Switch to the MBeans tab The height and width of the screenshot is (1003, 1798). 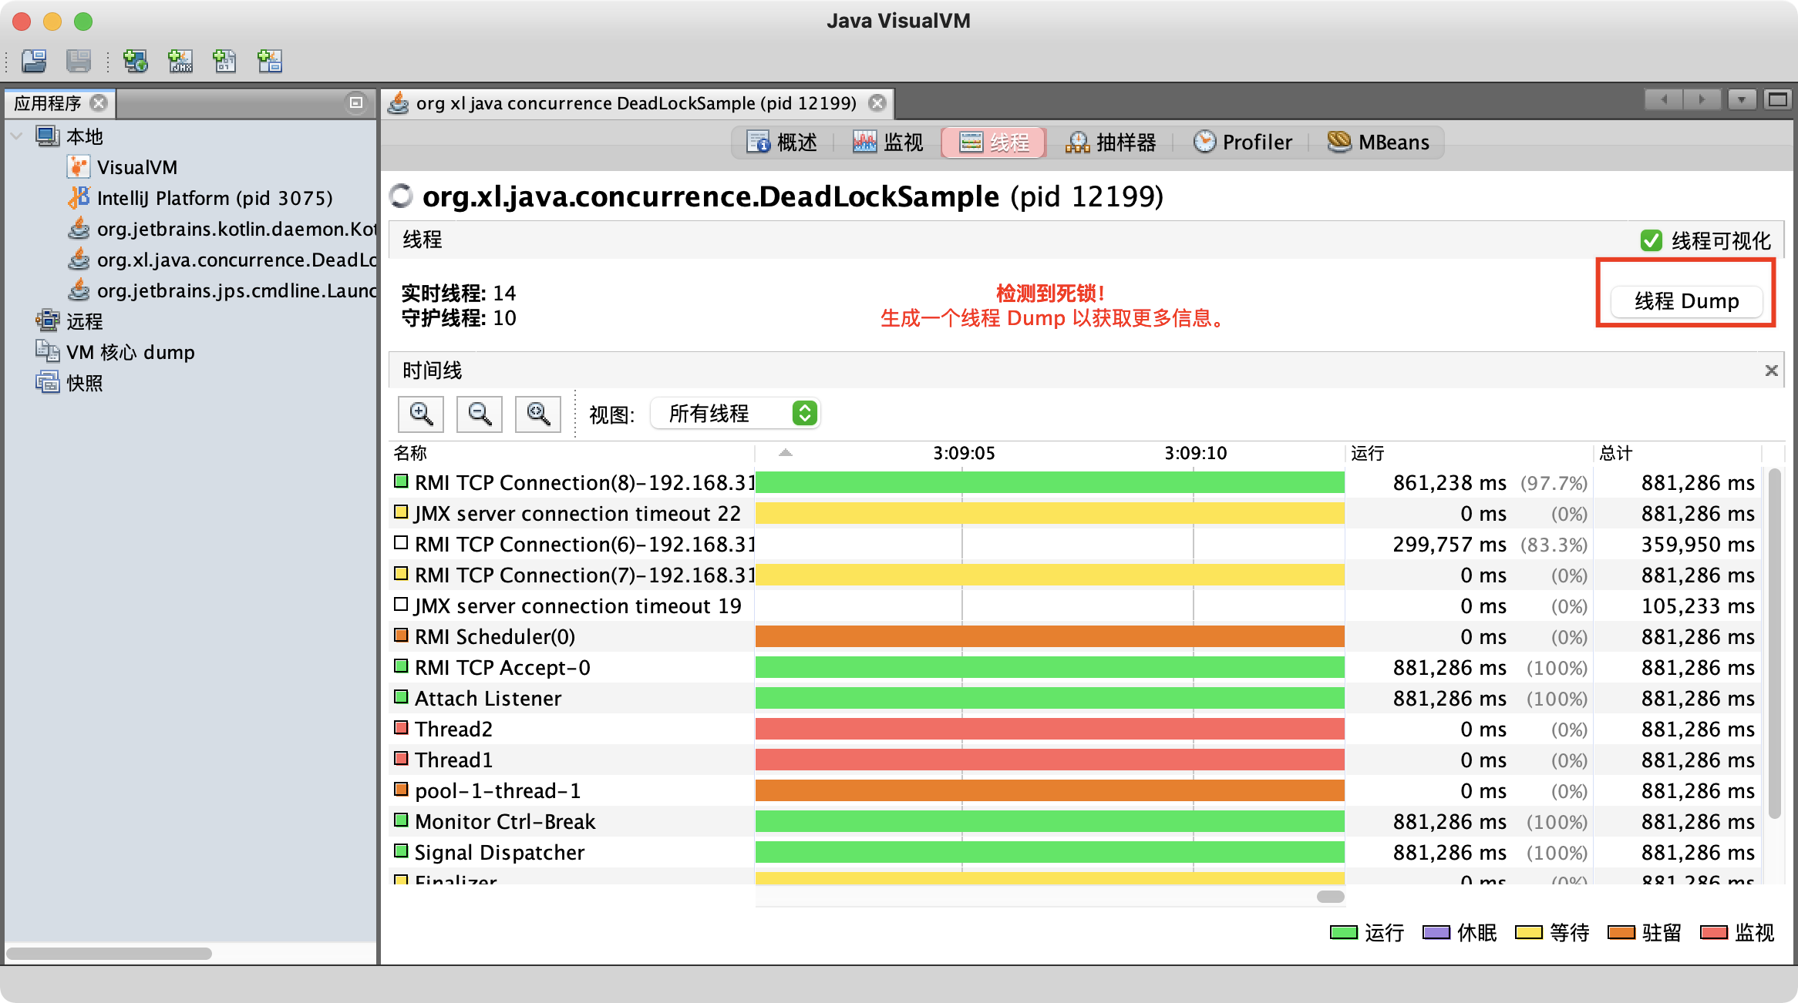point(1379,143)
